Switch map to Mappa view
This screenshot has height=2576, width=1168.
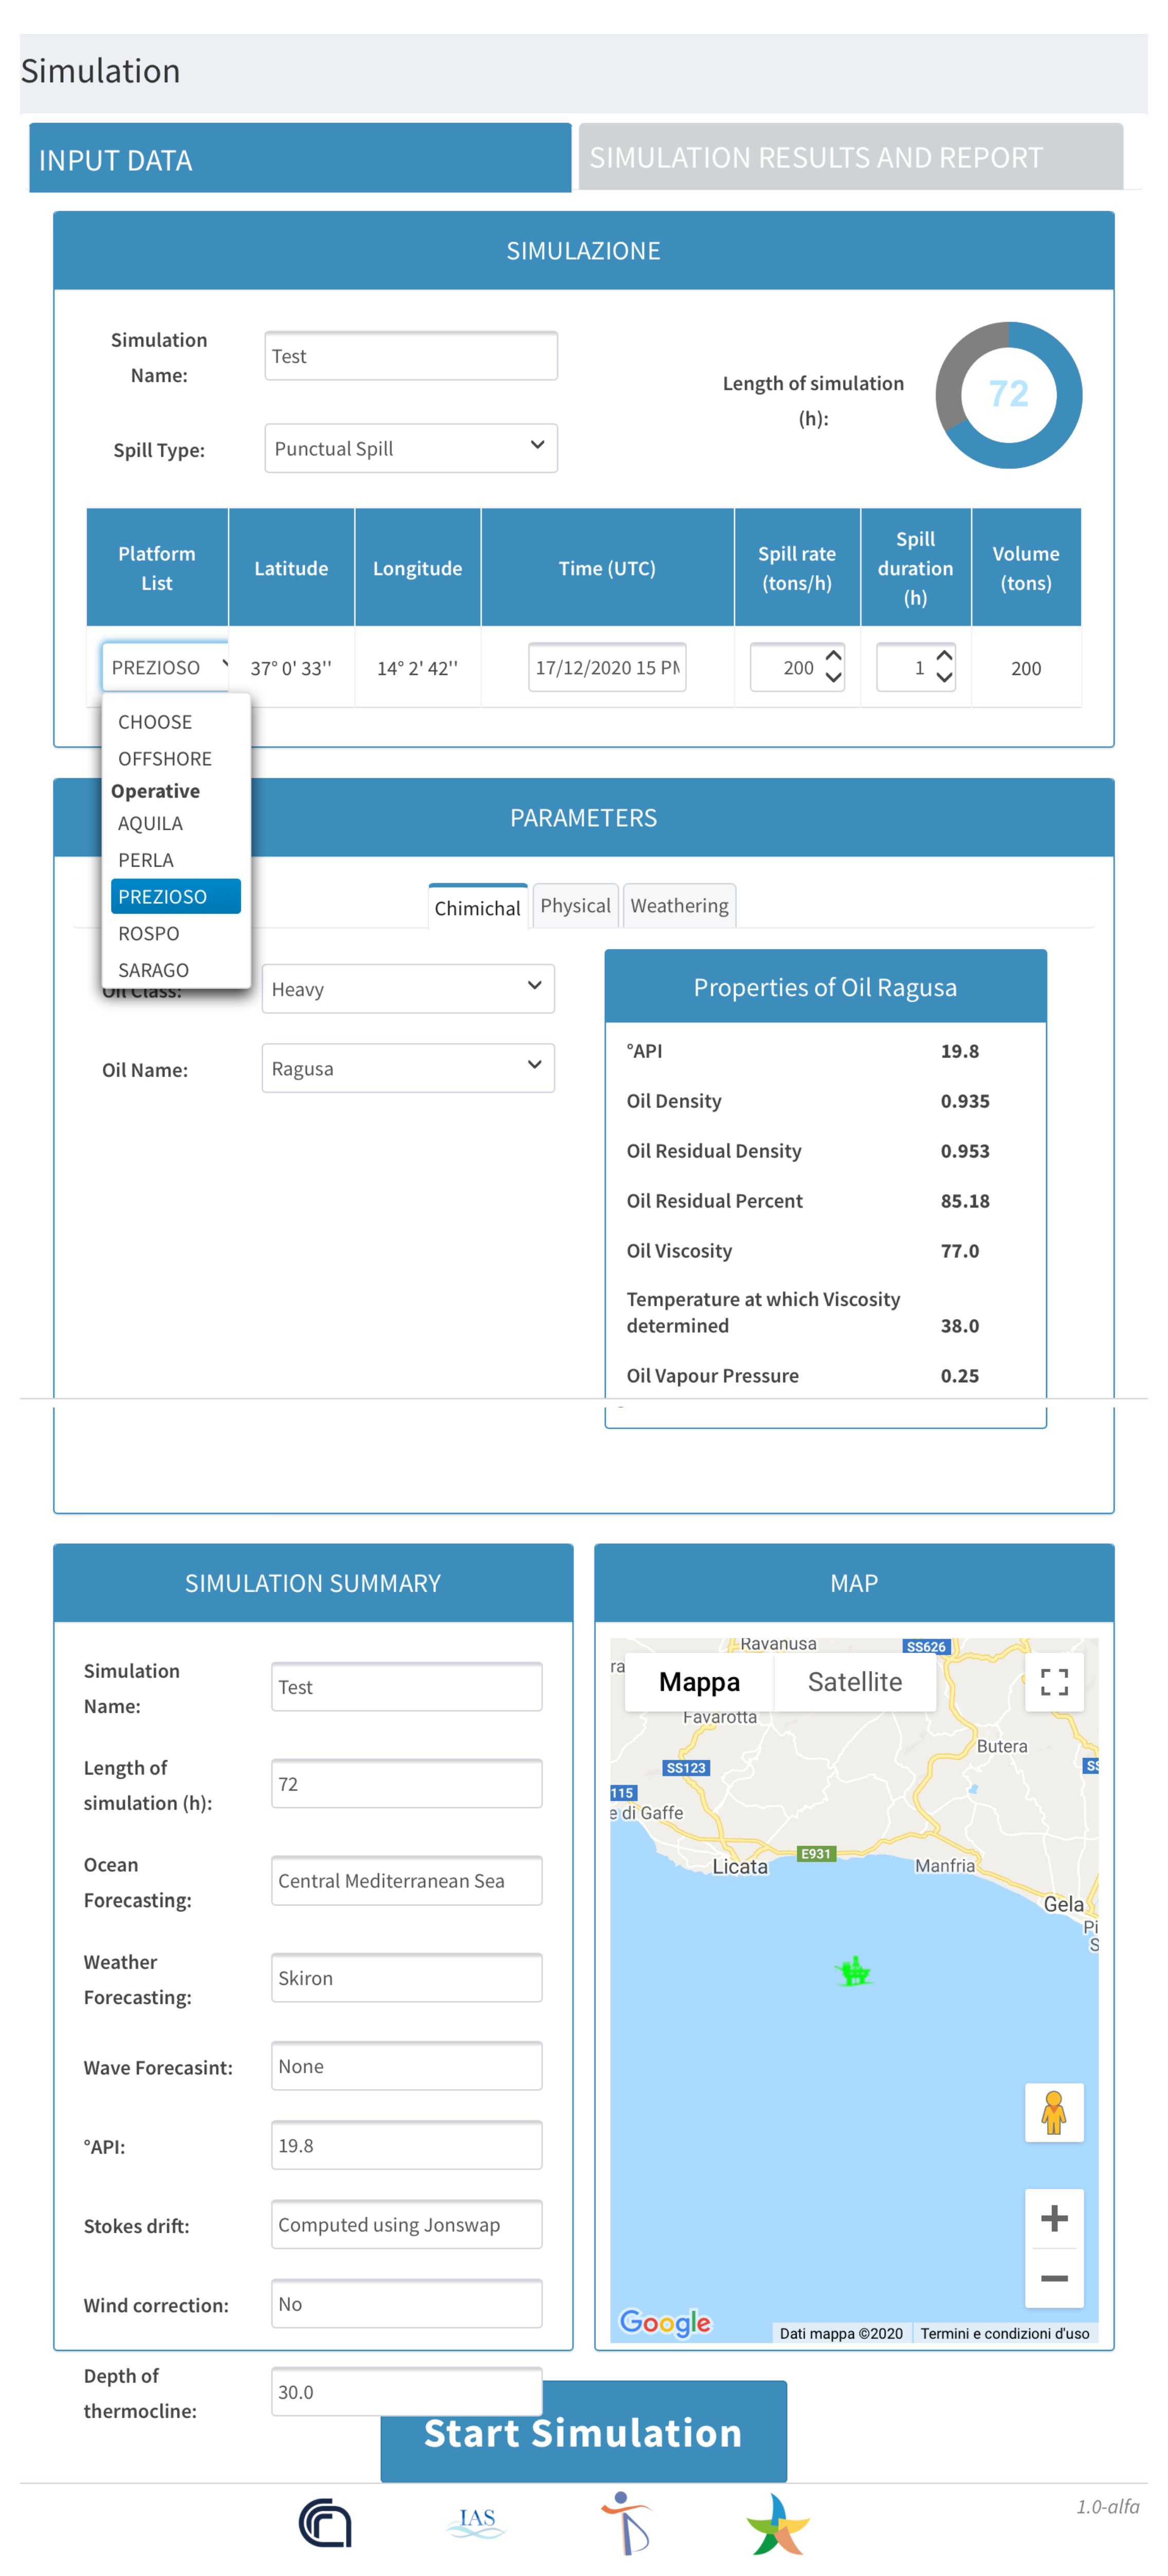point(699,1682)
